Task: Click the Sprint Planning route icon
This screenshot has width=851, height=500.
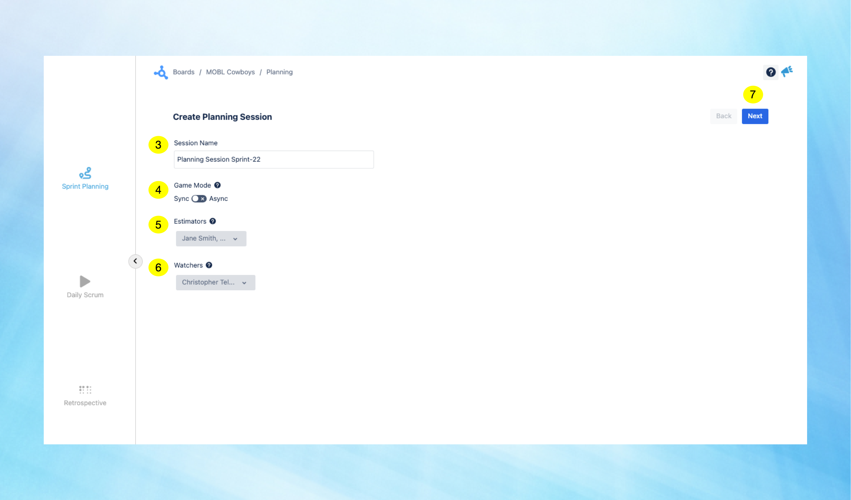Action: coord(85,173)
